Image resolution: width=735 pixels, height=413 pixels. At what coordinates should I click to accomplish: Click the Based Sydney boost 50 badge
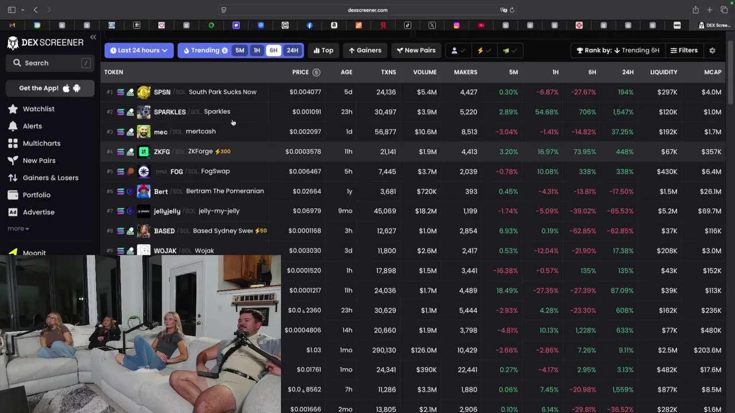[x=261, y=231]
